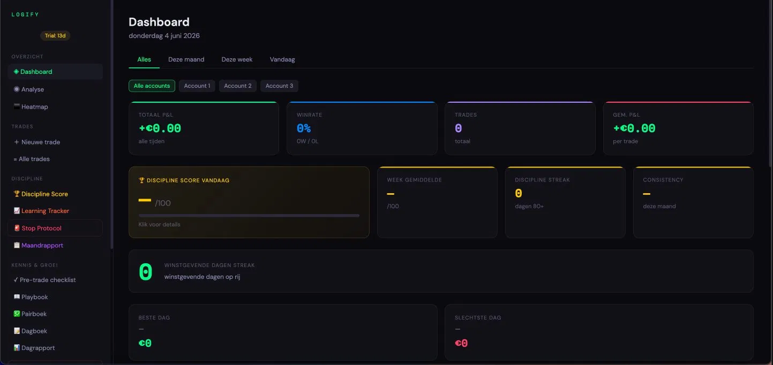Viewport: 773px width, 365px height.
Task: Click the trophy icon in Discipline Score Vandaag card
Action: click(141, 180)
